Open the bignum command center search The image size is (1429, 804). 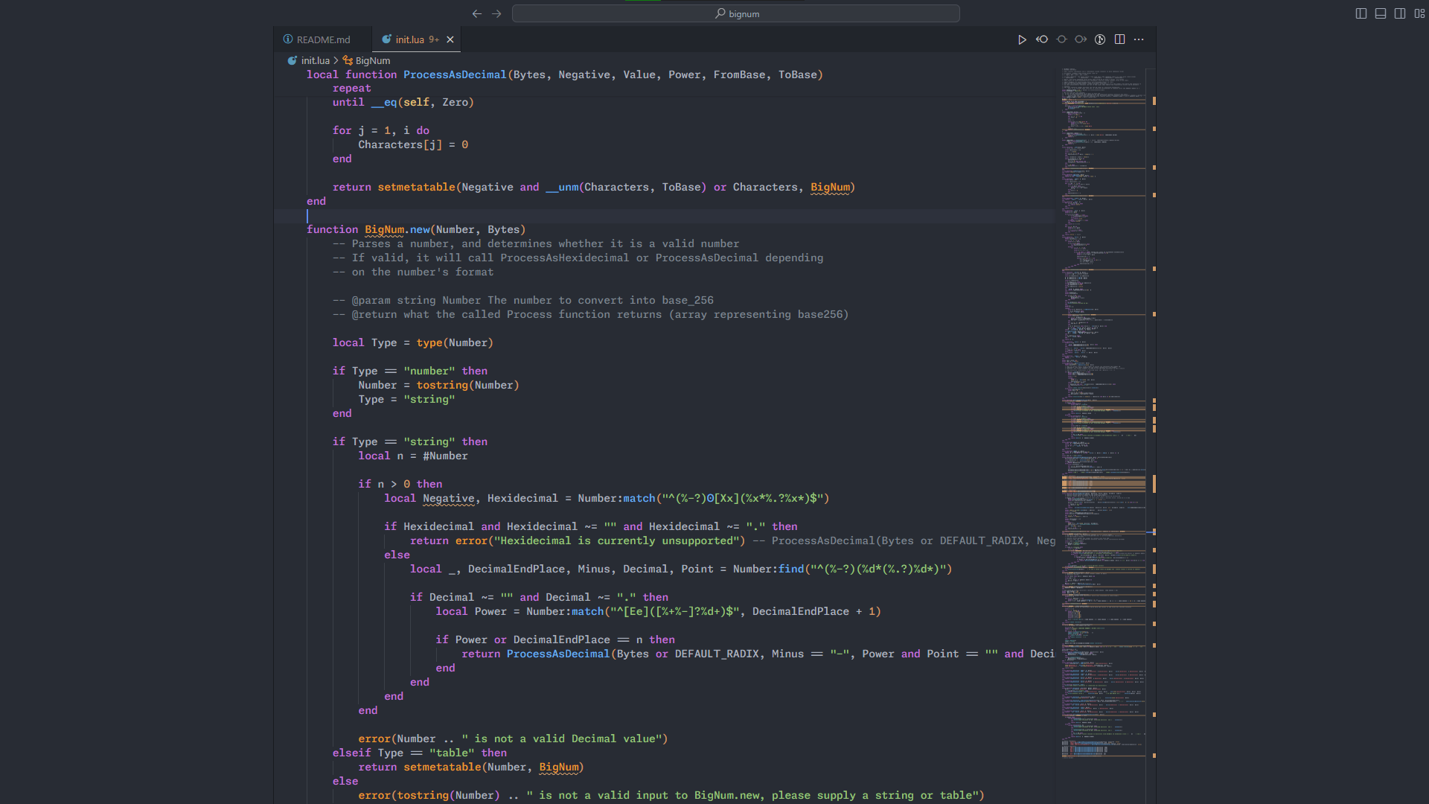point(735,13)
